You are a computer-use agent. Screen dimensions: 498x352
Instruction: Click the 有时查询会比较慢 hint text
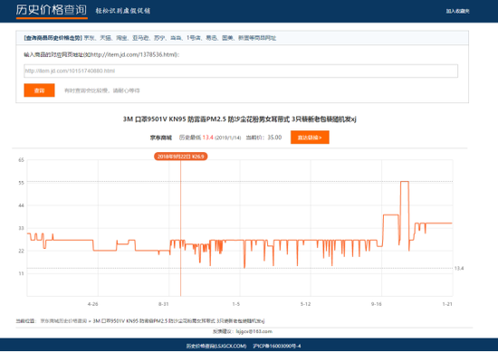102,90
